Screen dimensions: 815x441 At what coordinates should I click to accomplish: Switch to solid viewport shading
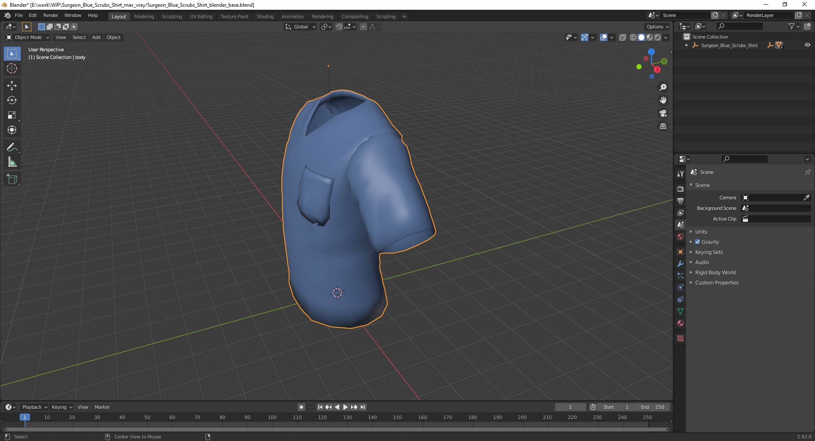point(641,37)
